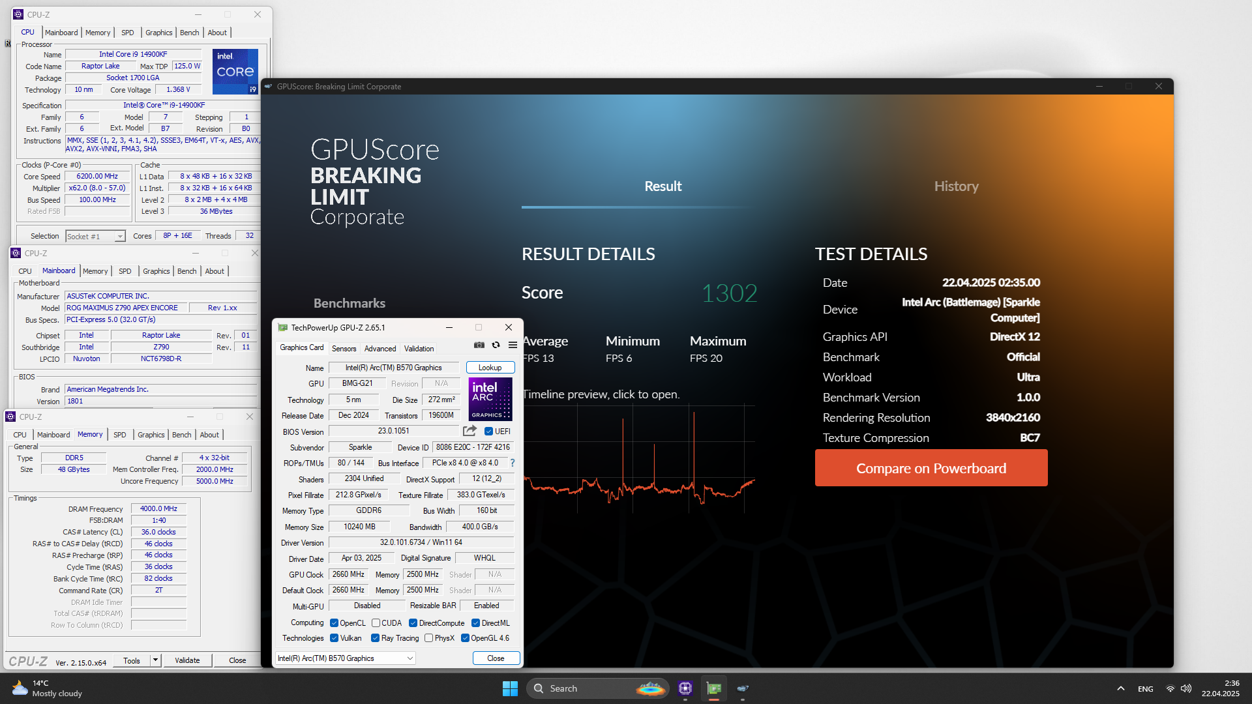Click the GPU-Z refresh icon
This screenshot has width=1252, height=704.
(x=496, y=345)
